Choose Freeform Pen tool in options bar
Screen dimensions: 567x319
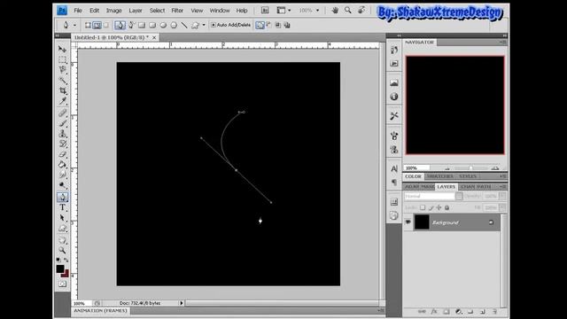tap(132, 25)
